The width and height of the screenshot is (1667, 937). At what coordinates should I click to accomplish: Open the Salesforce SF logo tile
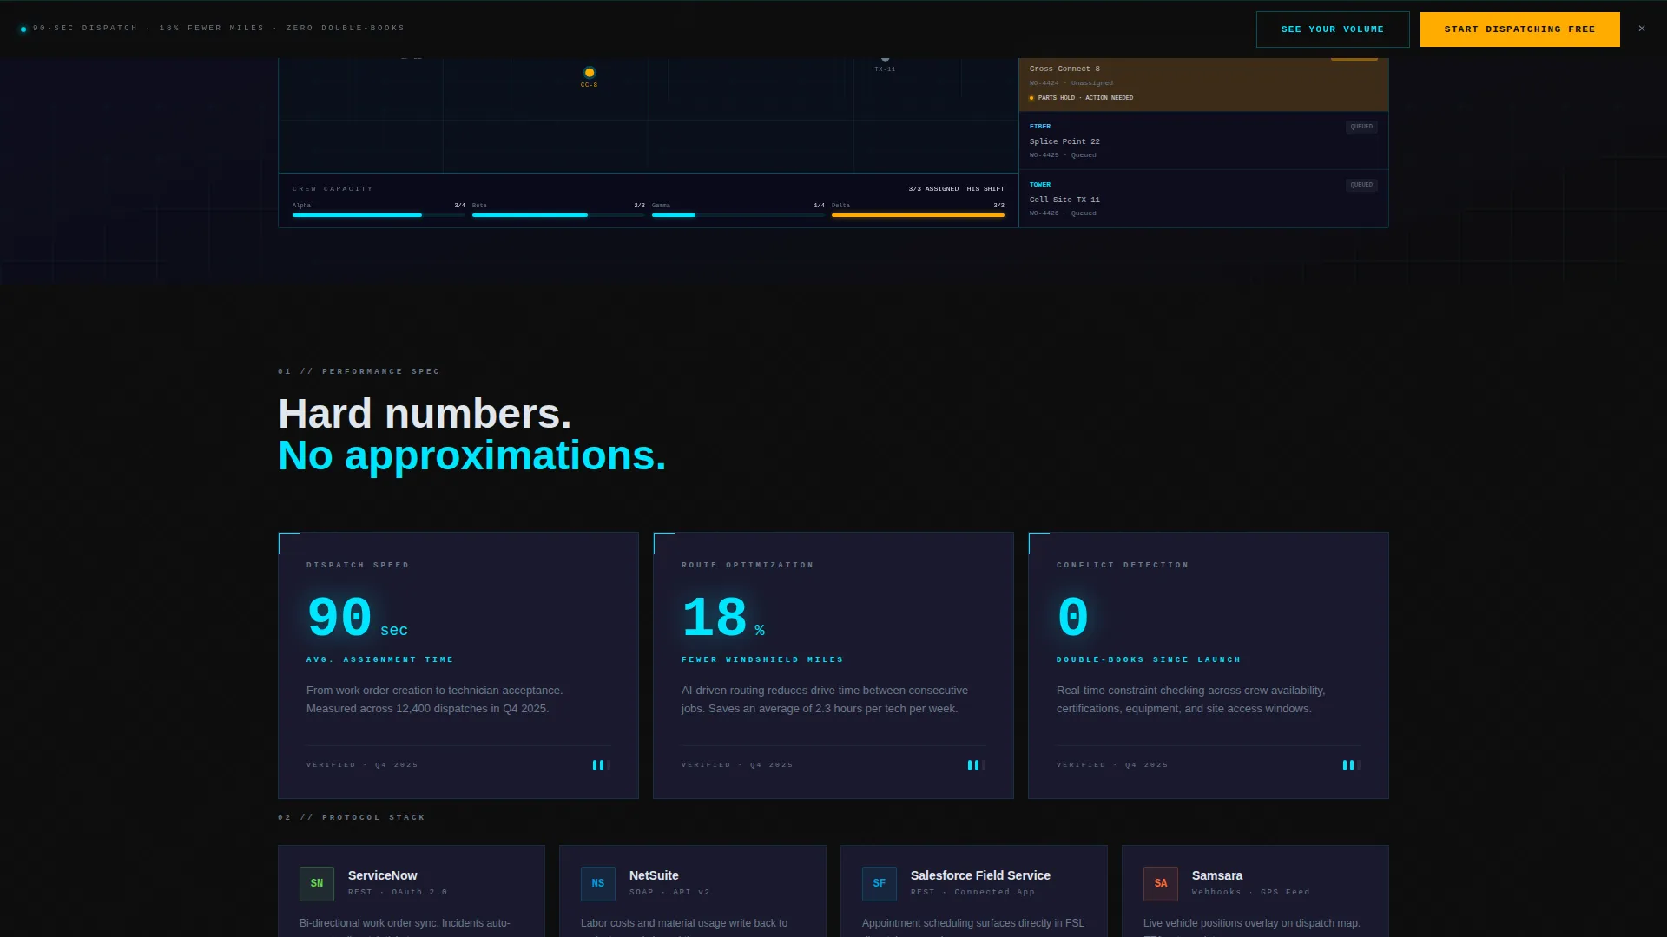coord(880,883)
